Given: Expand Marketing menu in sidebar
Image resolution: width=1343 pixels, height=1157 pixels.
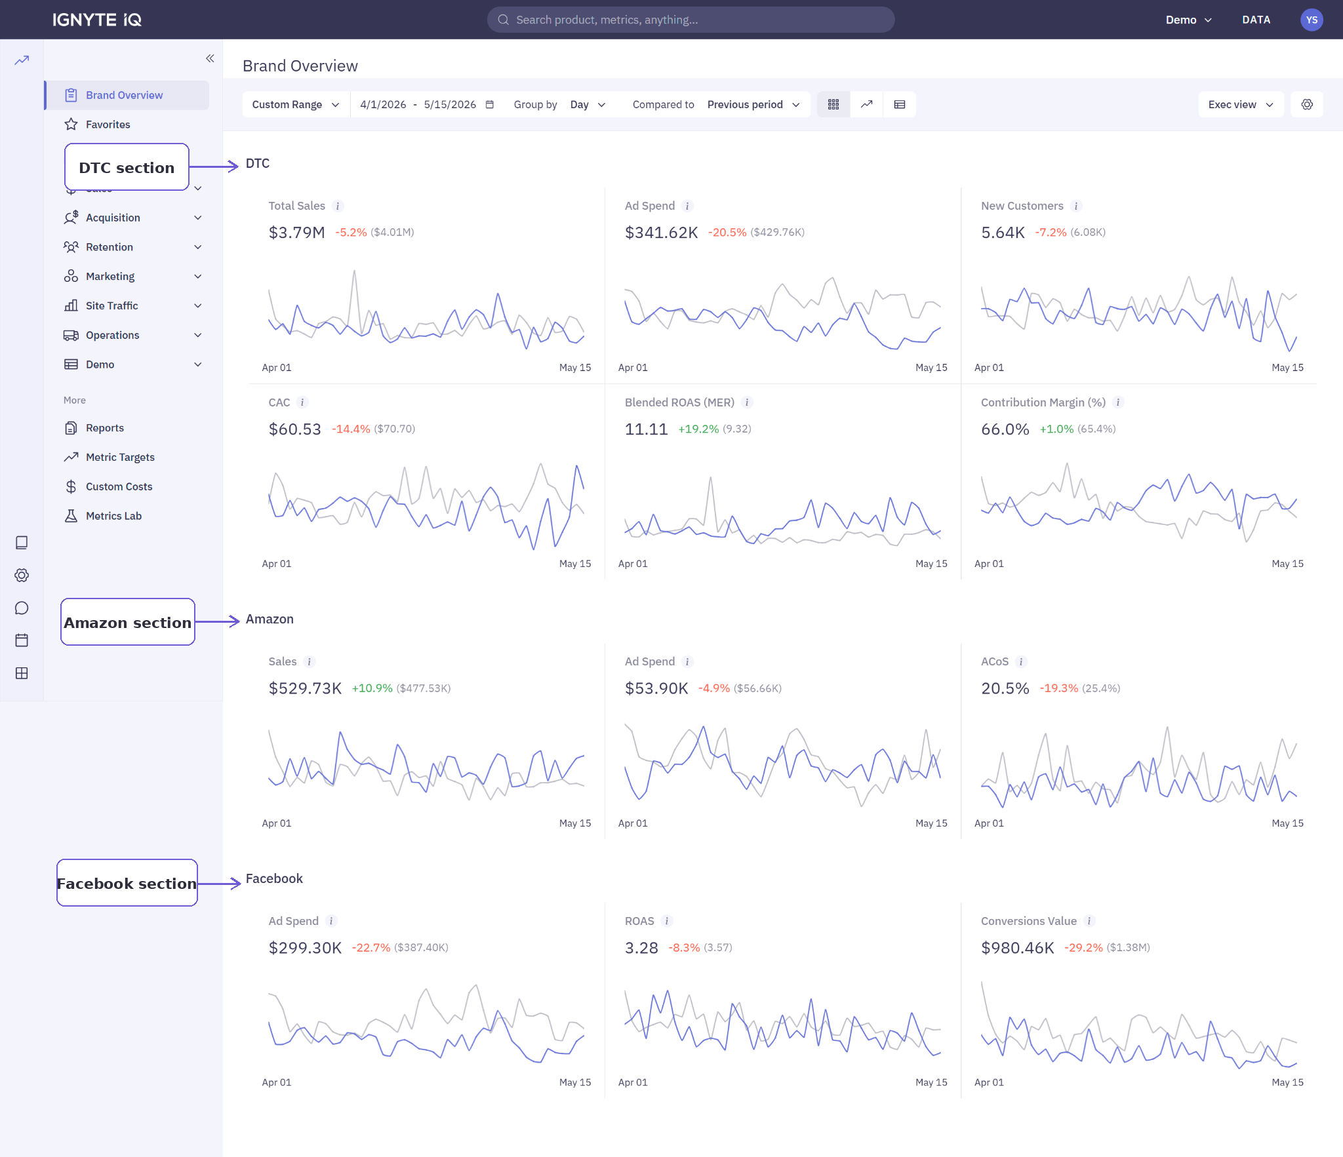Looking at the screenshot, I should click(x=132, y=277).
